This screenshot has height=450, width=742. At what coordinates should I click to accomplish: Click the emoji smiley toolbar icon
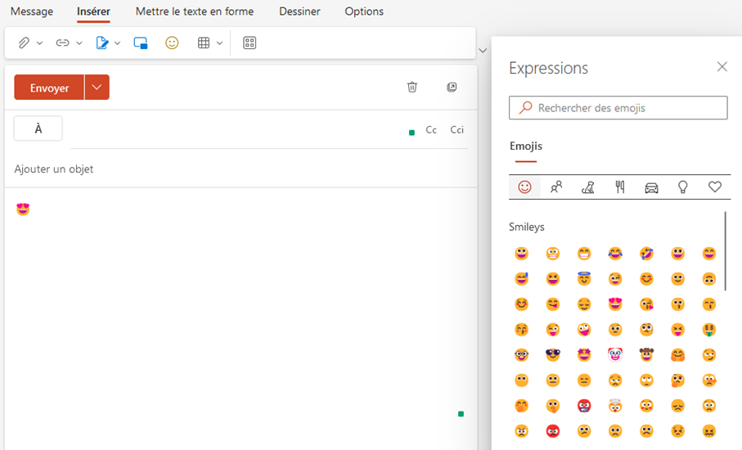point(172,43)
